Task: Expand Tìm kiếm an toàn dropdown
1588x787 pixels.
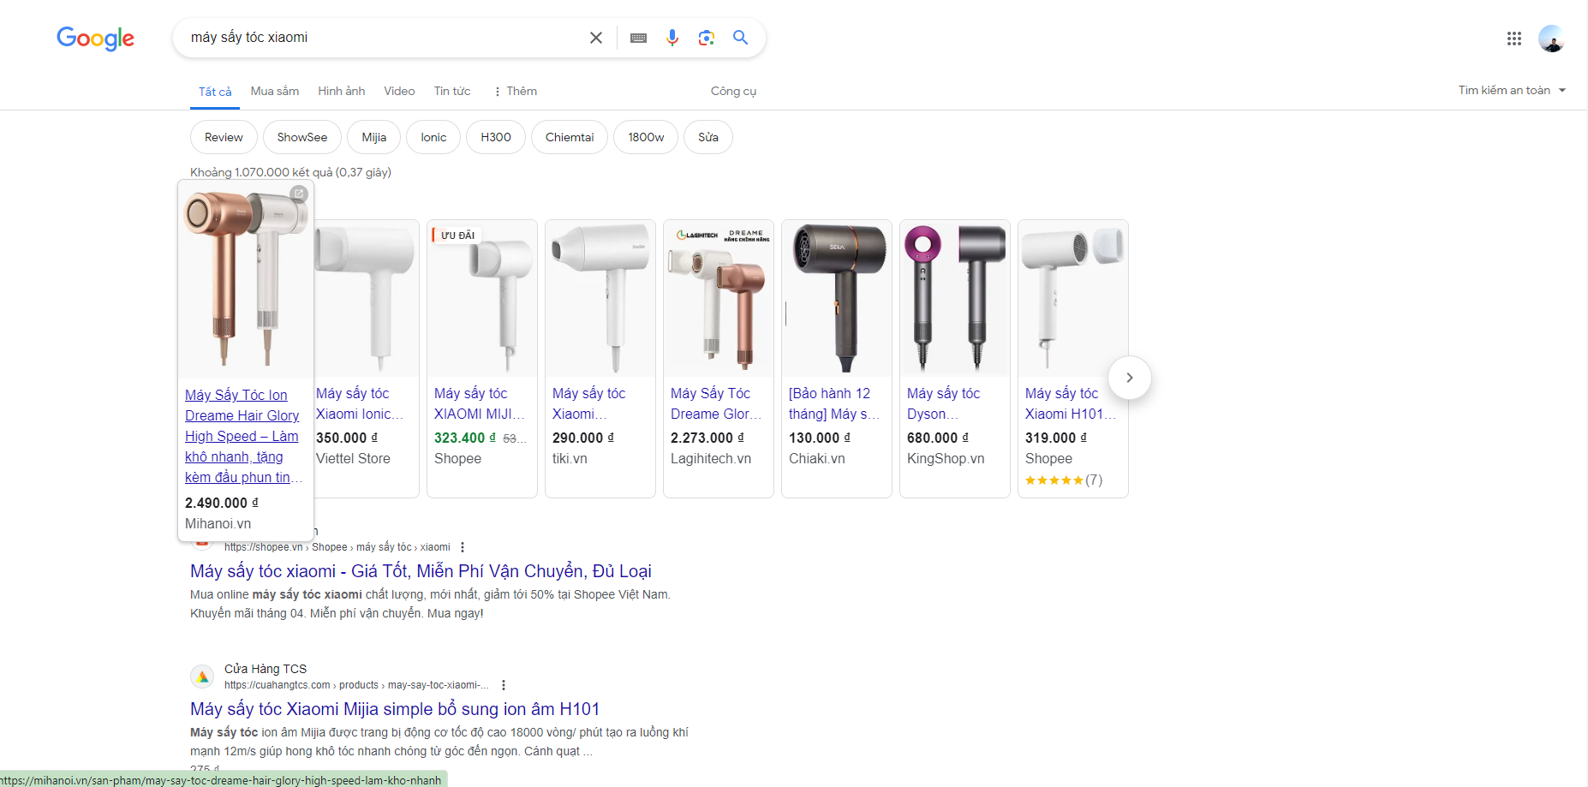Action: coord(1513,90)
